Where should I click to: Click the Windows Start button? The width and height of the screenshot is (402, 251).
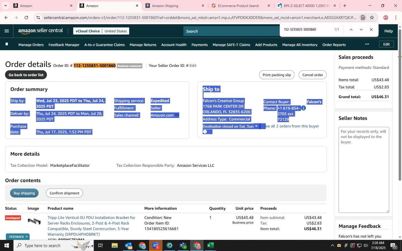pos(7,245)
